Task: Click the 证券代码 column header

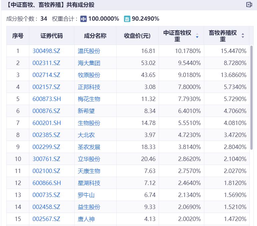Action: (x=52, y=36)
